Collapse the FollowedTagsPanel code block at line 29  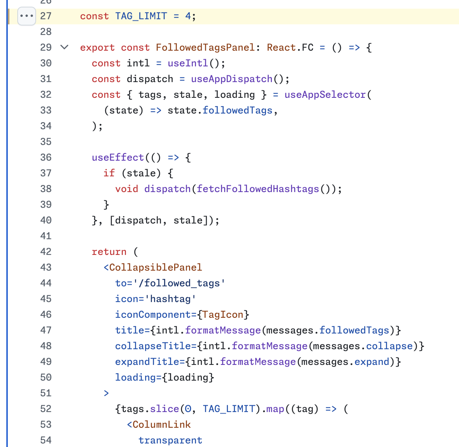coord(64,48)
